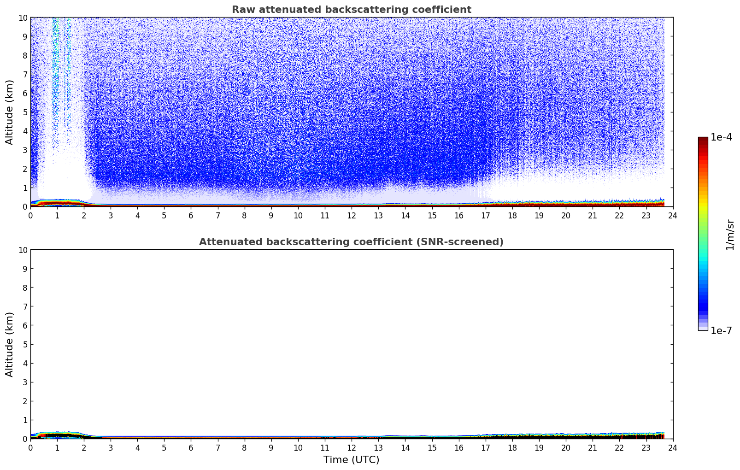Click altitude tick "5" on the raw plot
The width and height of the screenshot is (740, 470).
point(25,112)
